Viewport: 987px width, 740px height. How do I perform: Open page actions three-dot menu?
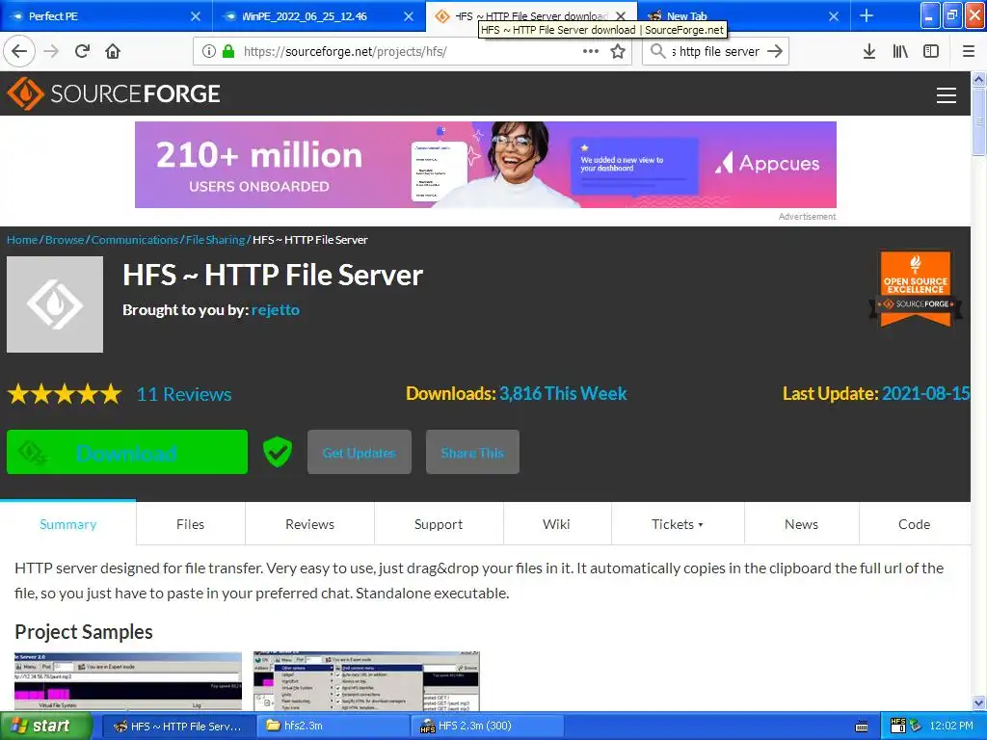(591, 51)
